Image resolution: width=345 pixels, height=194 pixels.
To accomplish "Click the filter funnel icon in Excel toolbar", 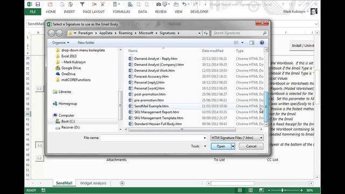I will pyautogui.click(x=82, y=4).
